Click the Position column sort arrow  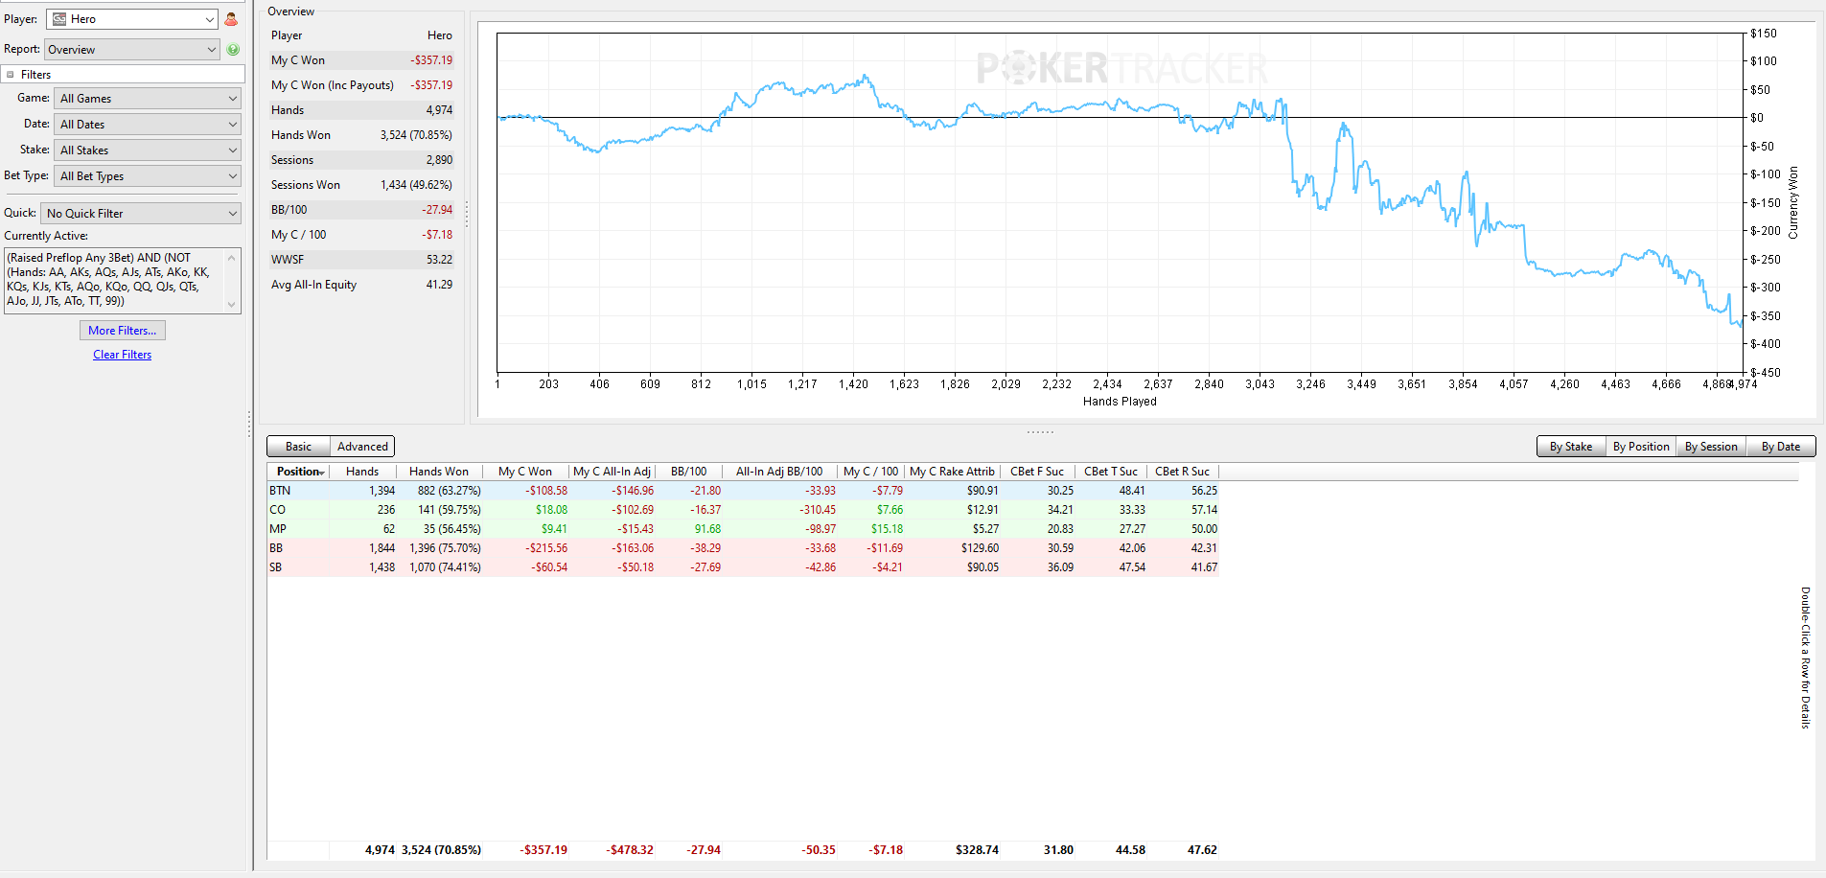click(x=324, y=473)
